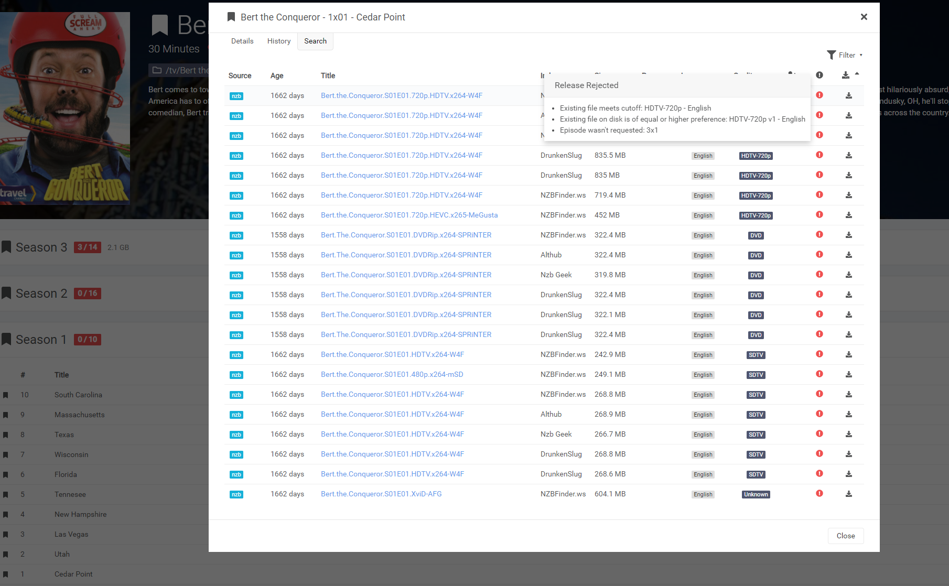Toggle monitoring for the Cedar Point episode

click(x=6, y=574)
